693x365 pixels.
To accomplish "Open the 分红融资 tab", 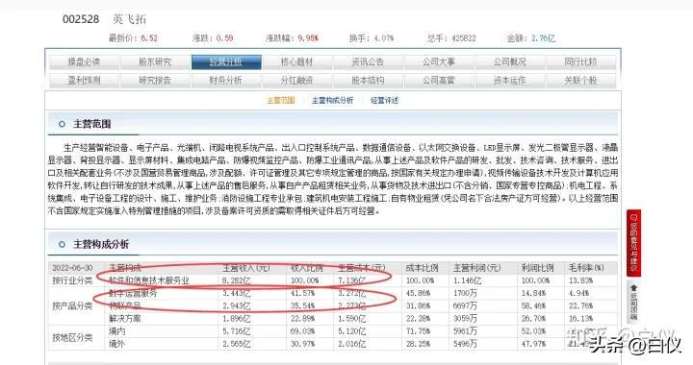I will 297,81.
